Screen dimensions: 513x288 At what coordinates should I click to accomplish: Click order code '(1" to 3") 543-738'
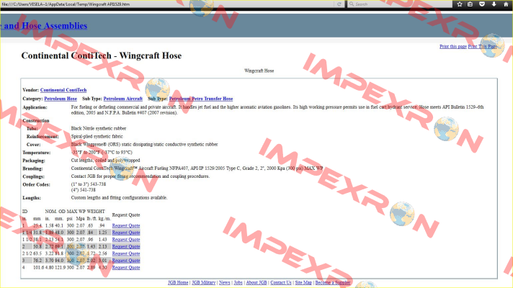tap(89, 184)
